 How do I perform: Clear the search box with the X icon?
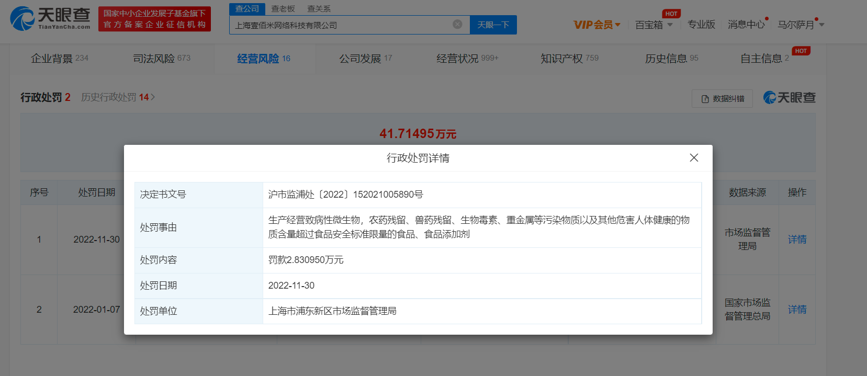point(457,25)
